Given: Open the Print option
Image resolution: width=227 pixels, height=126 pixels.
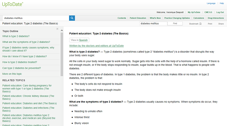Looking at the screenshot, I should pyautogui.click(x=210, y=24).
